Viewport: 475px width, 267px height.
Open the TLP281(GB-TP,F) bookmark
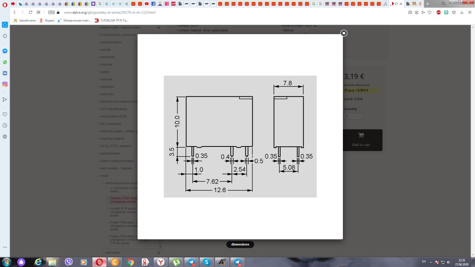(x=111, y=20)
